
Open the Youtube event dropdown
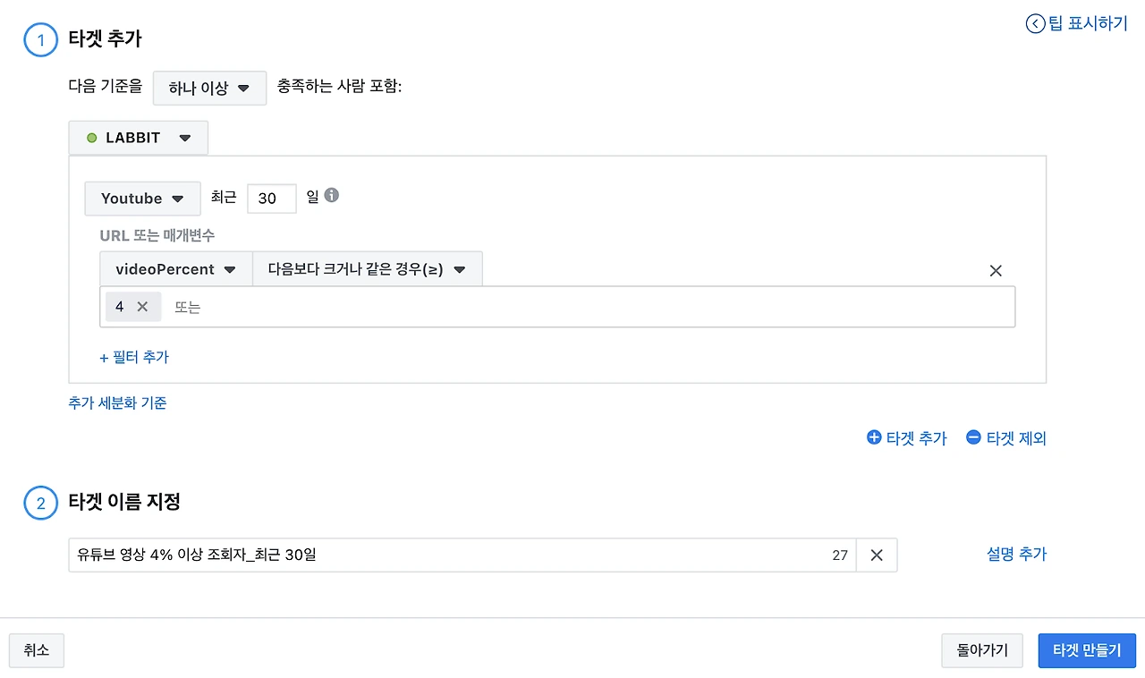(142, 199)
